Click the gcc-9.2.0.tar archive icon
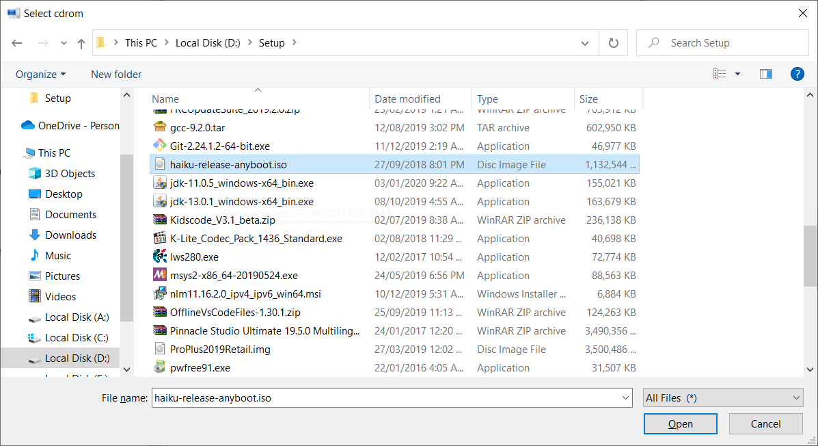This screenshot has width=818, height=446. (x=159, y=128)
